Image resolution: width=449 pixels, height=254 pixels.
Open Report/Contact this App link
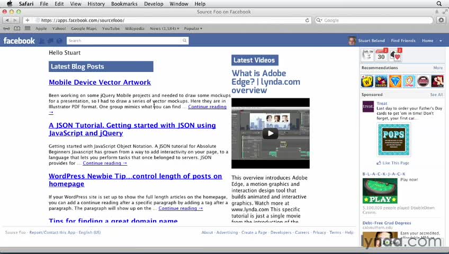(x=52, y=232)
